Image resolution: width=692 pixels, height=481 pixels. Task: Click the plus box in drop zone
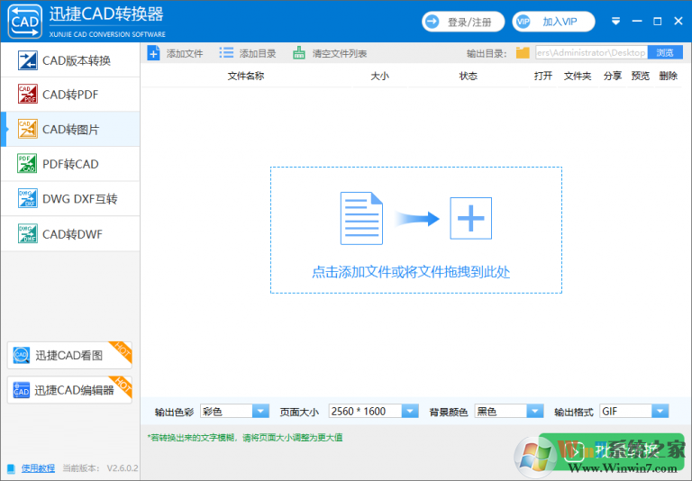(x=470, y=218)
